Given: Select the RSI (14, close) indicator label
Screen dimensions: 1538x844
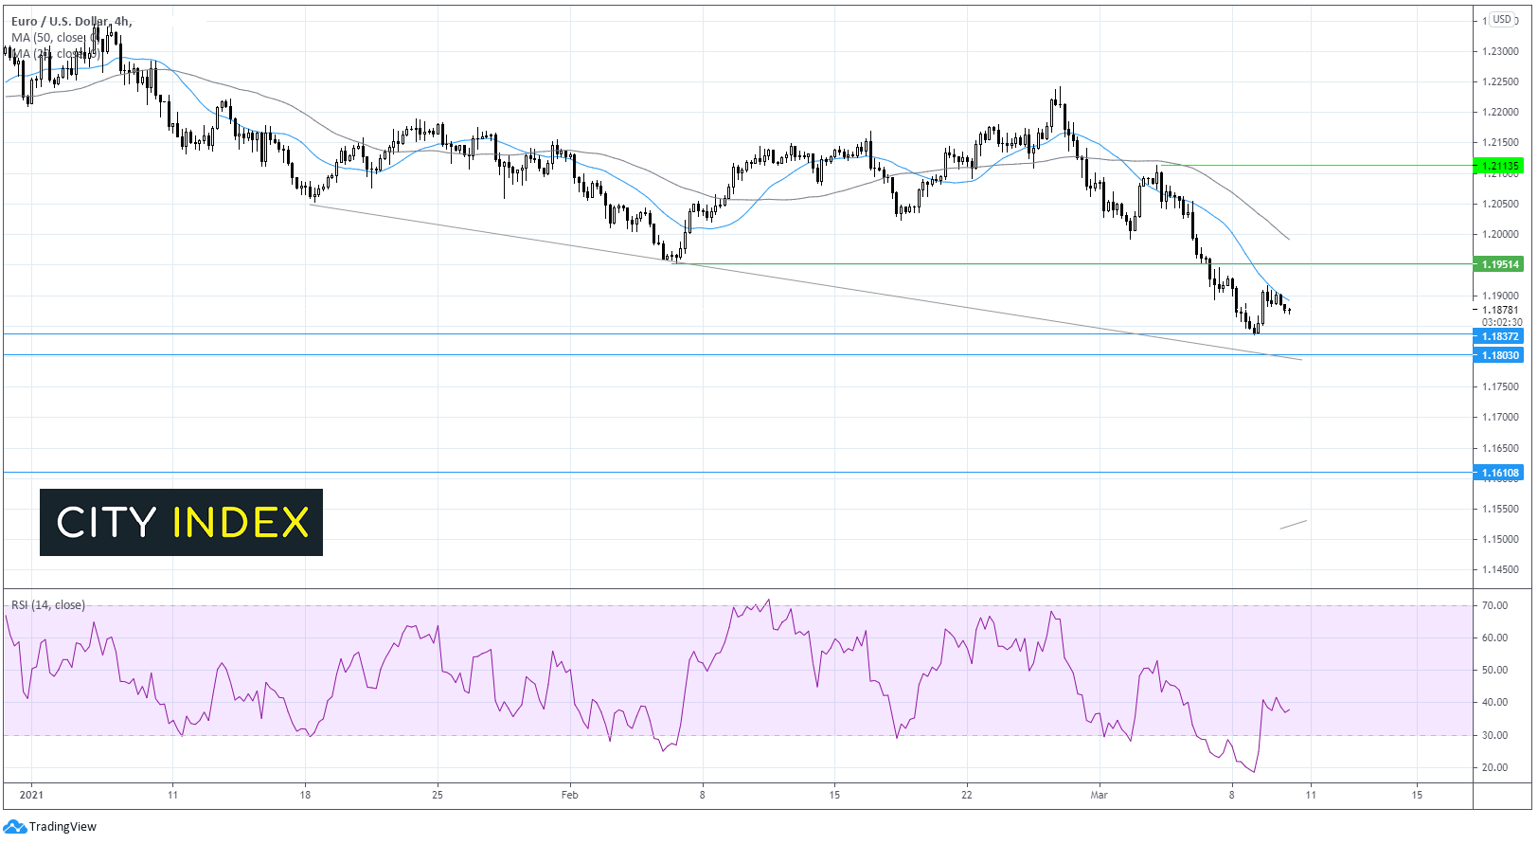Looking at the screenshot, I should tap(48, 605).
